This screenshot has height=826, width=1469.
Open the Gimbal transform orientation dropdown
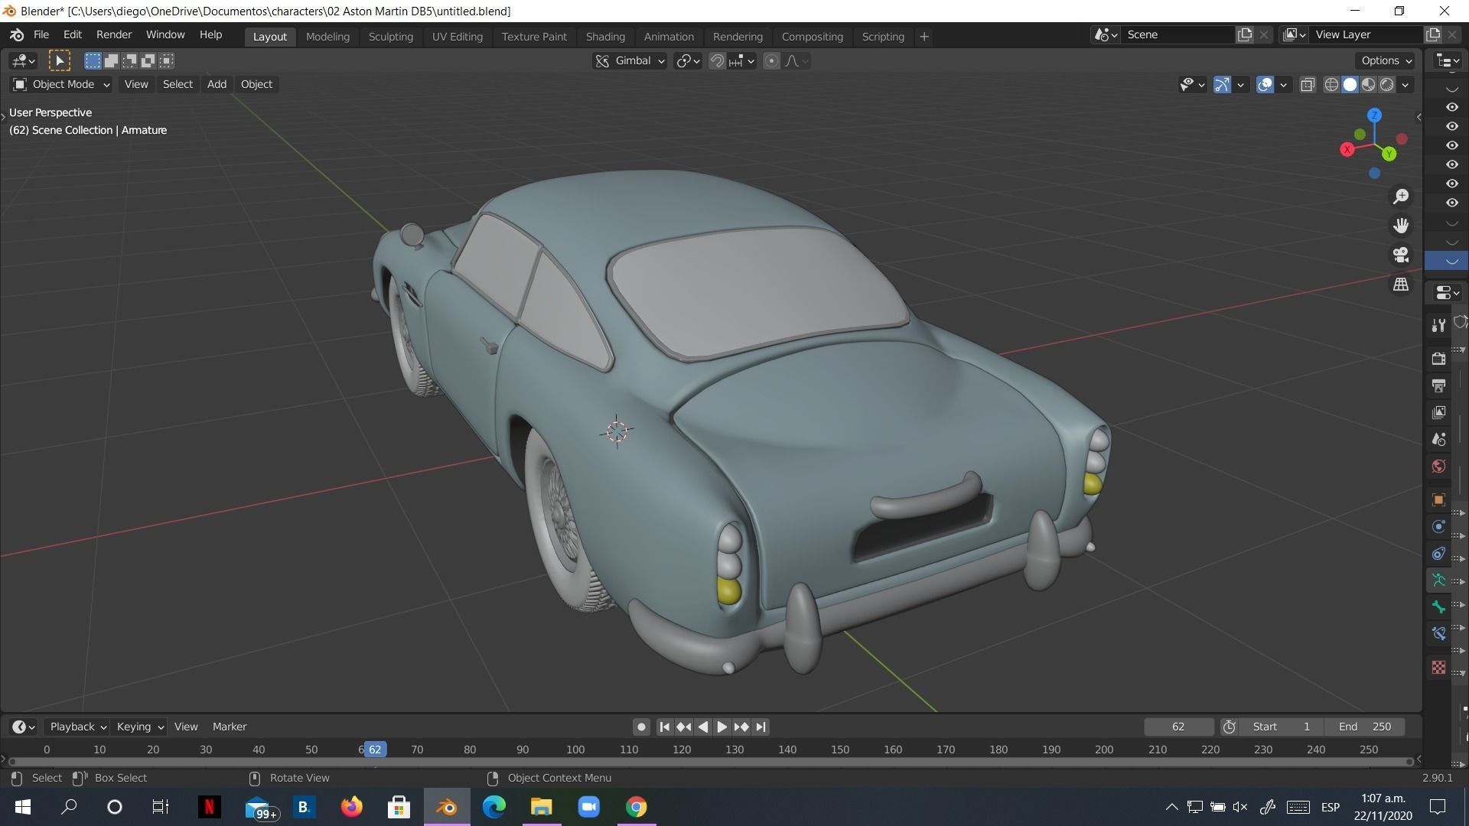click(x=630, y=61)
